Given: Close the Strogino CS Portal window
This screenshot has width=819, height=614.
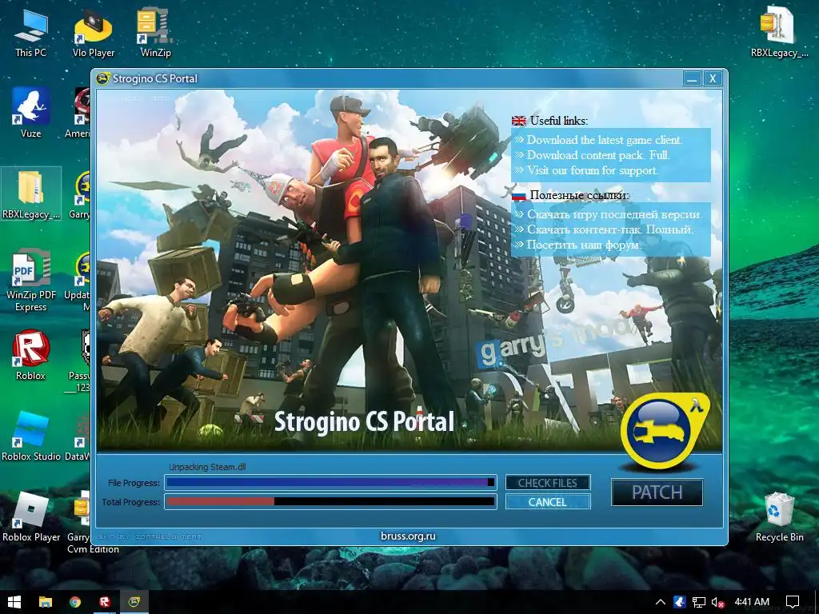Looking at the screenshot, I should [x=713, y=78].
